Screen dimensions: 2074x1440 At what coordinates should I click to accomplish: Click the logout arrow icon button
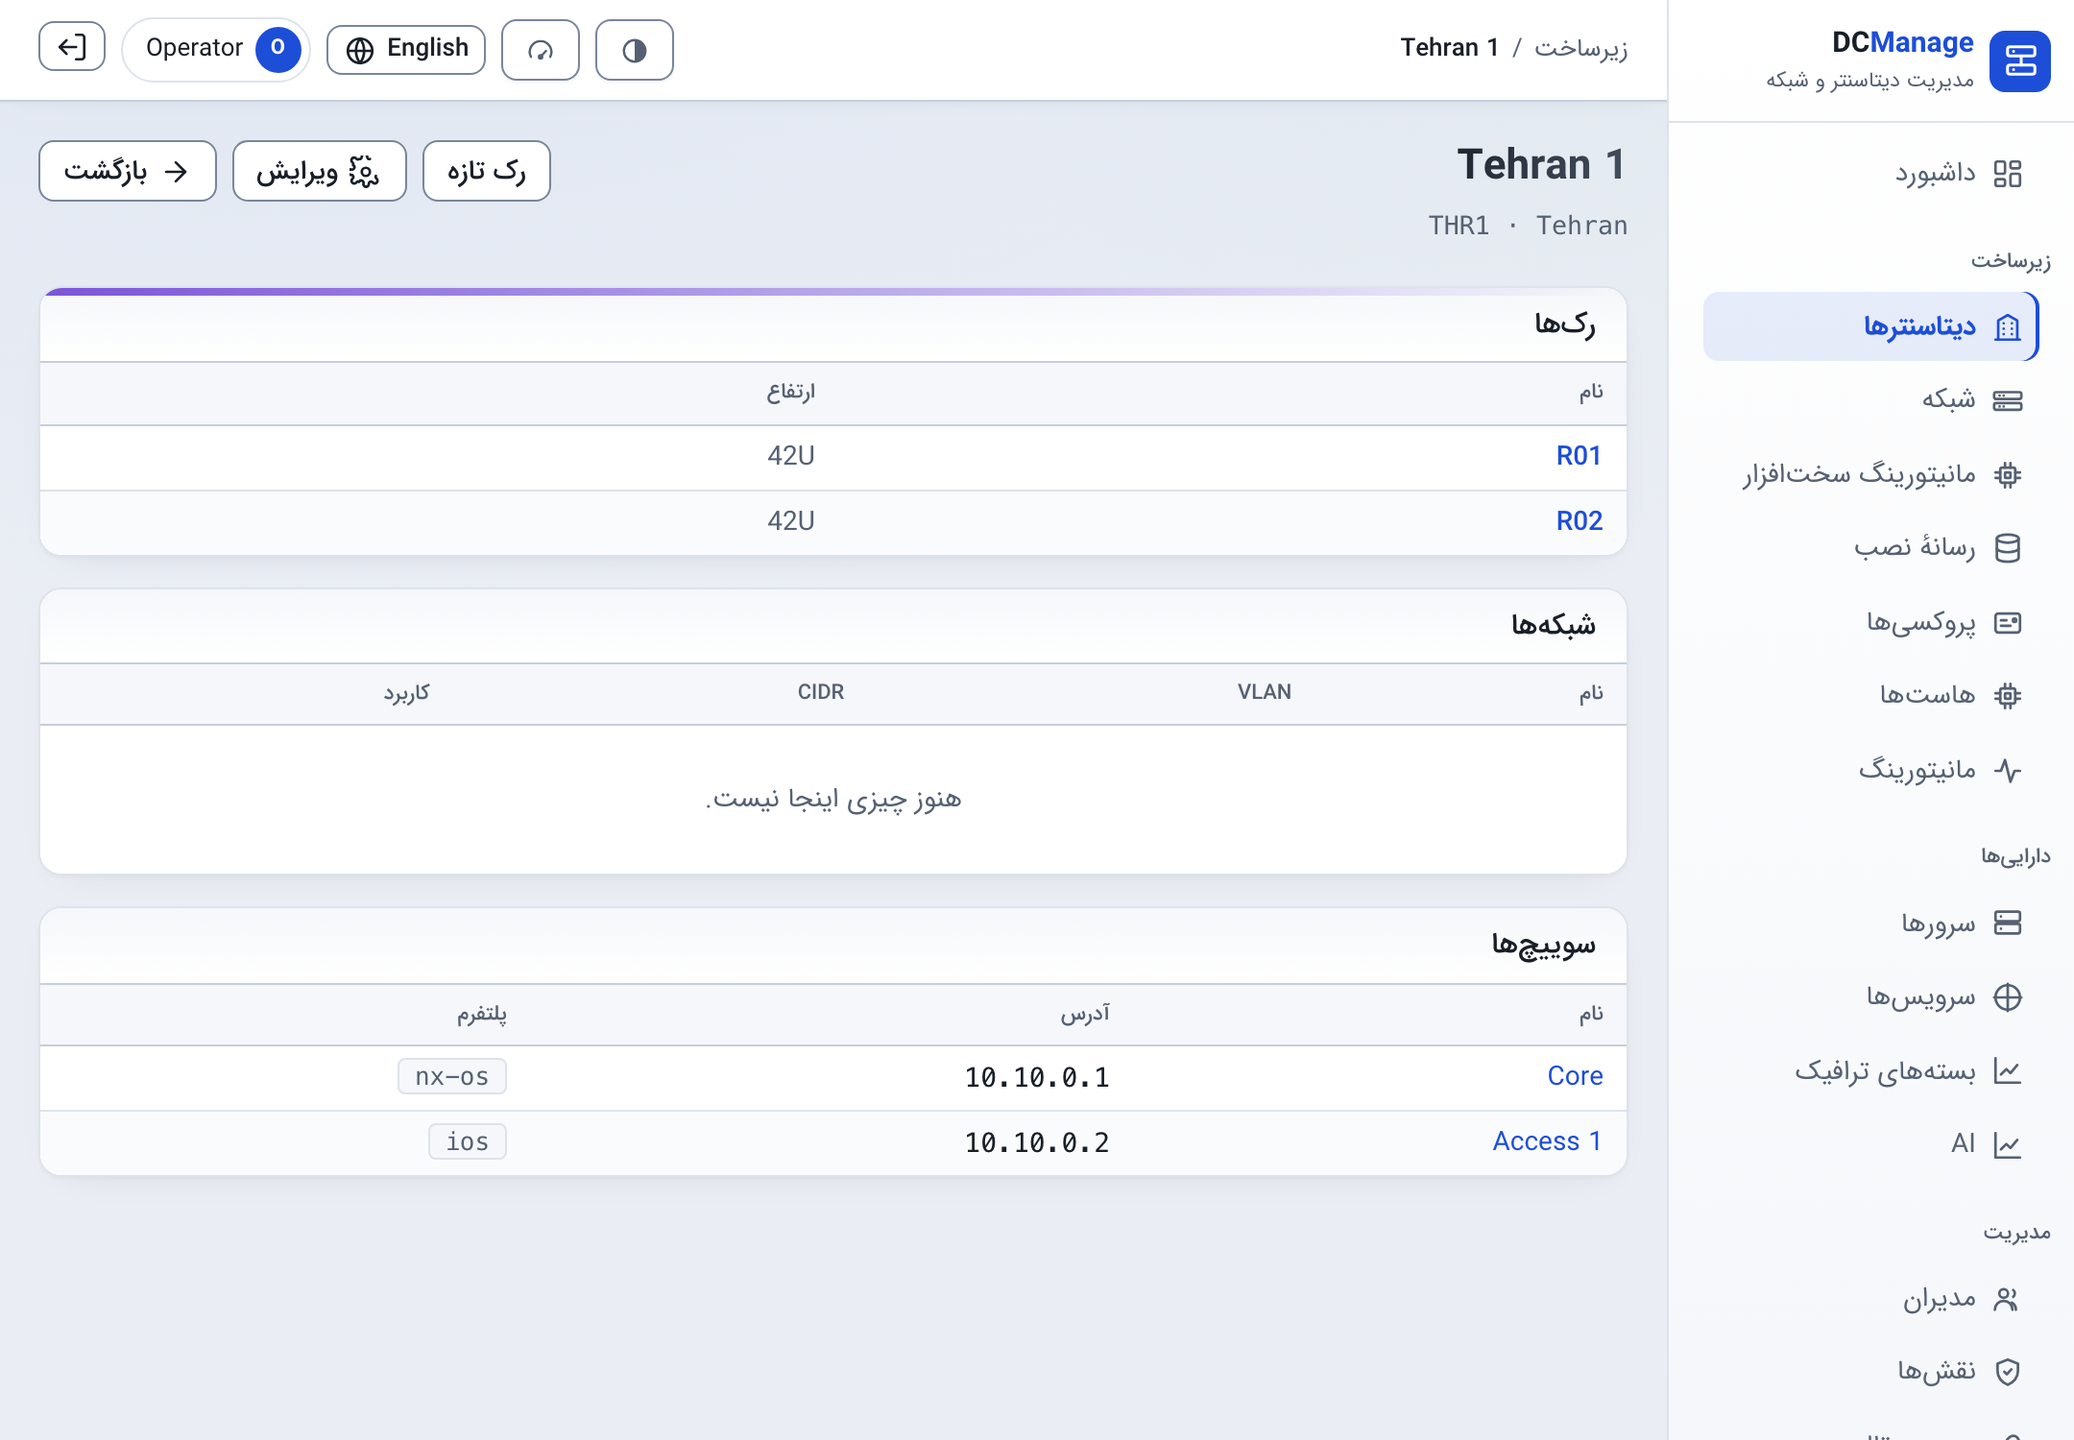click(72, 48)
